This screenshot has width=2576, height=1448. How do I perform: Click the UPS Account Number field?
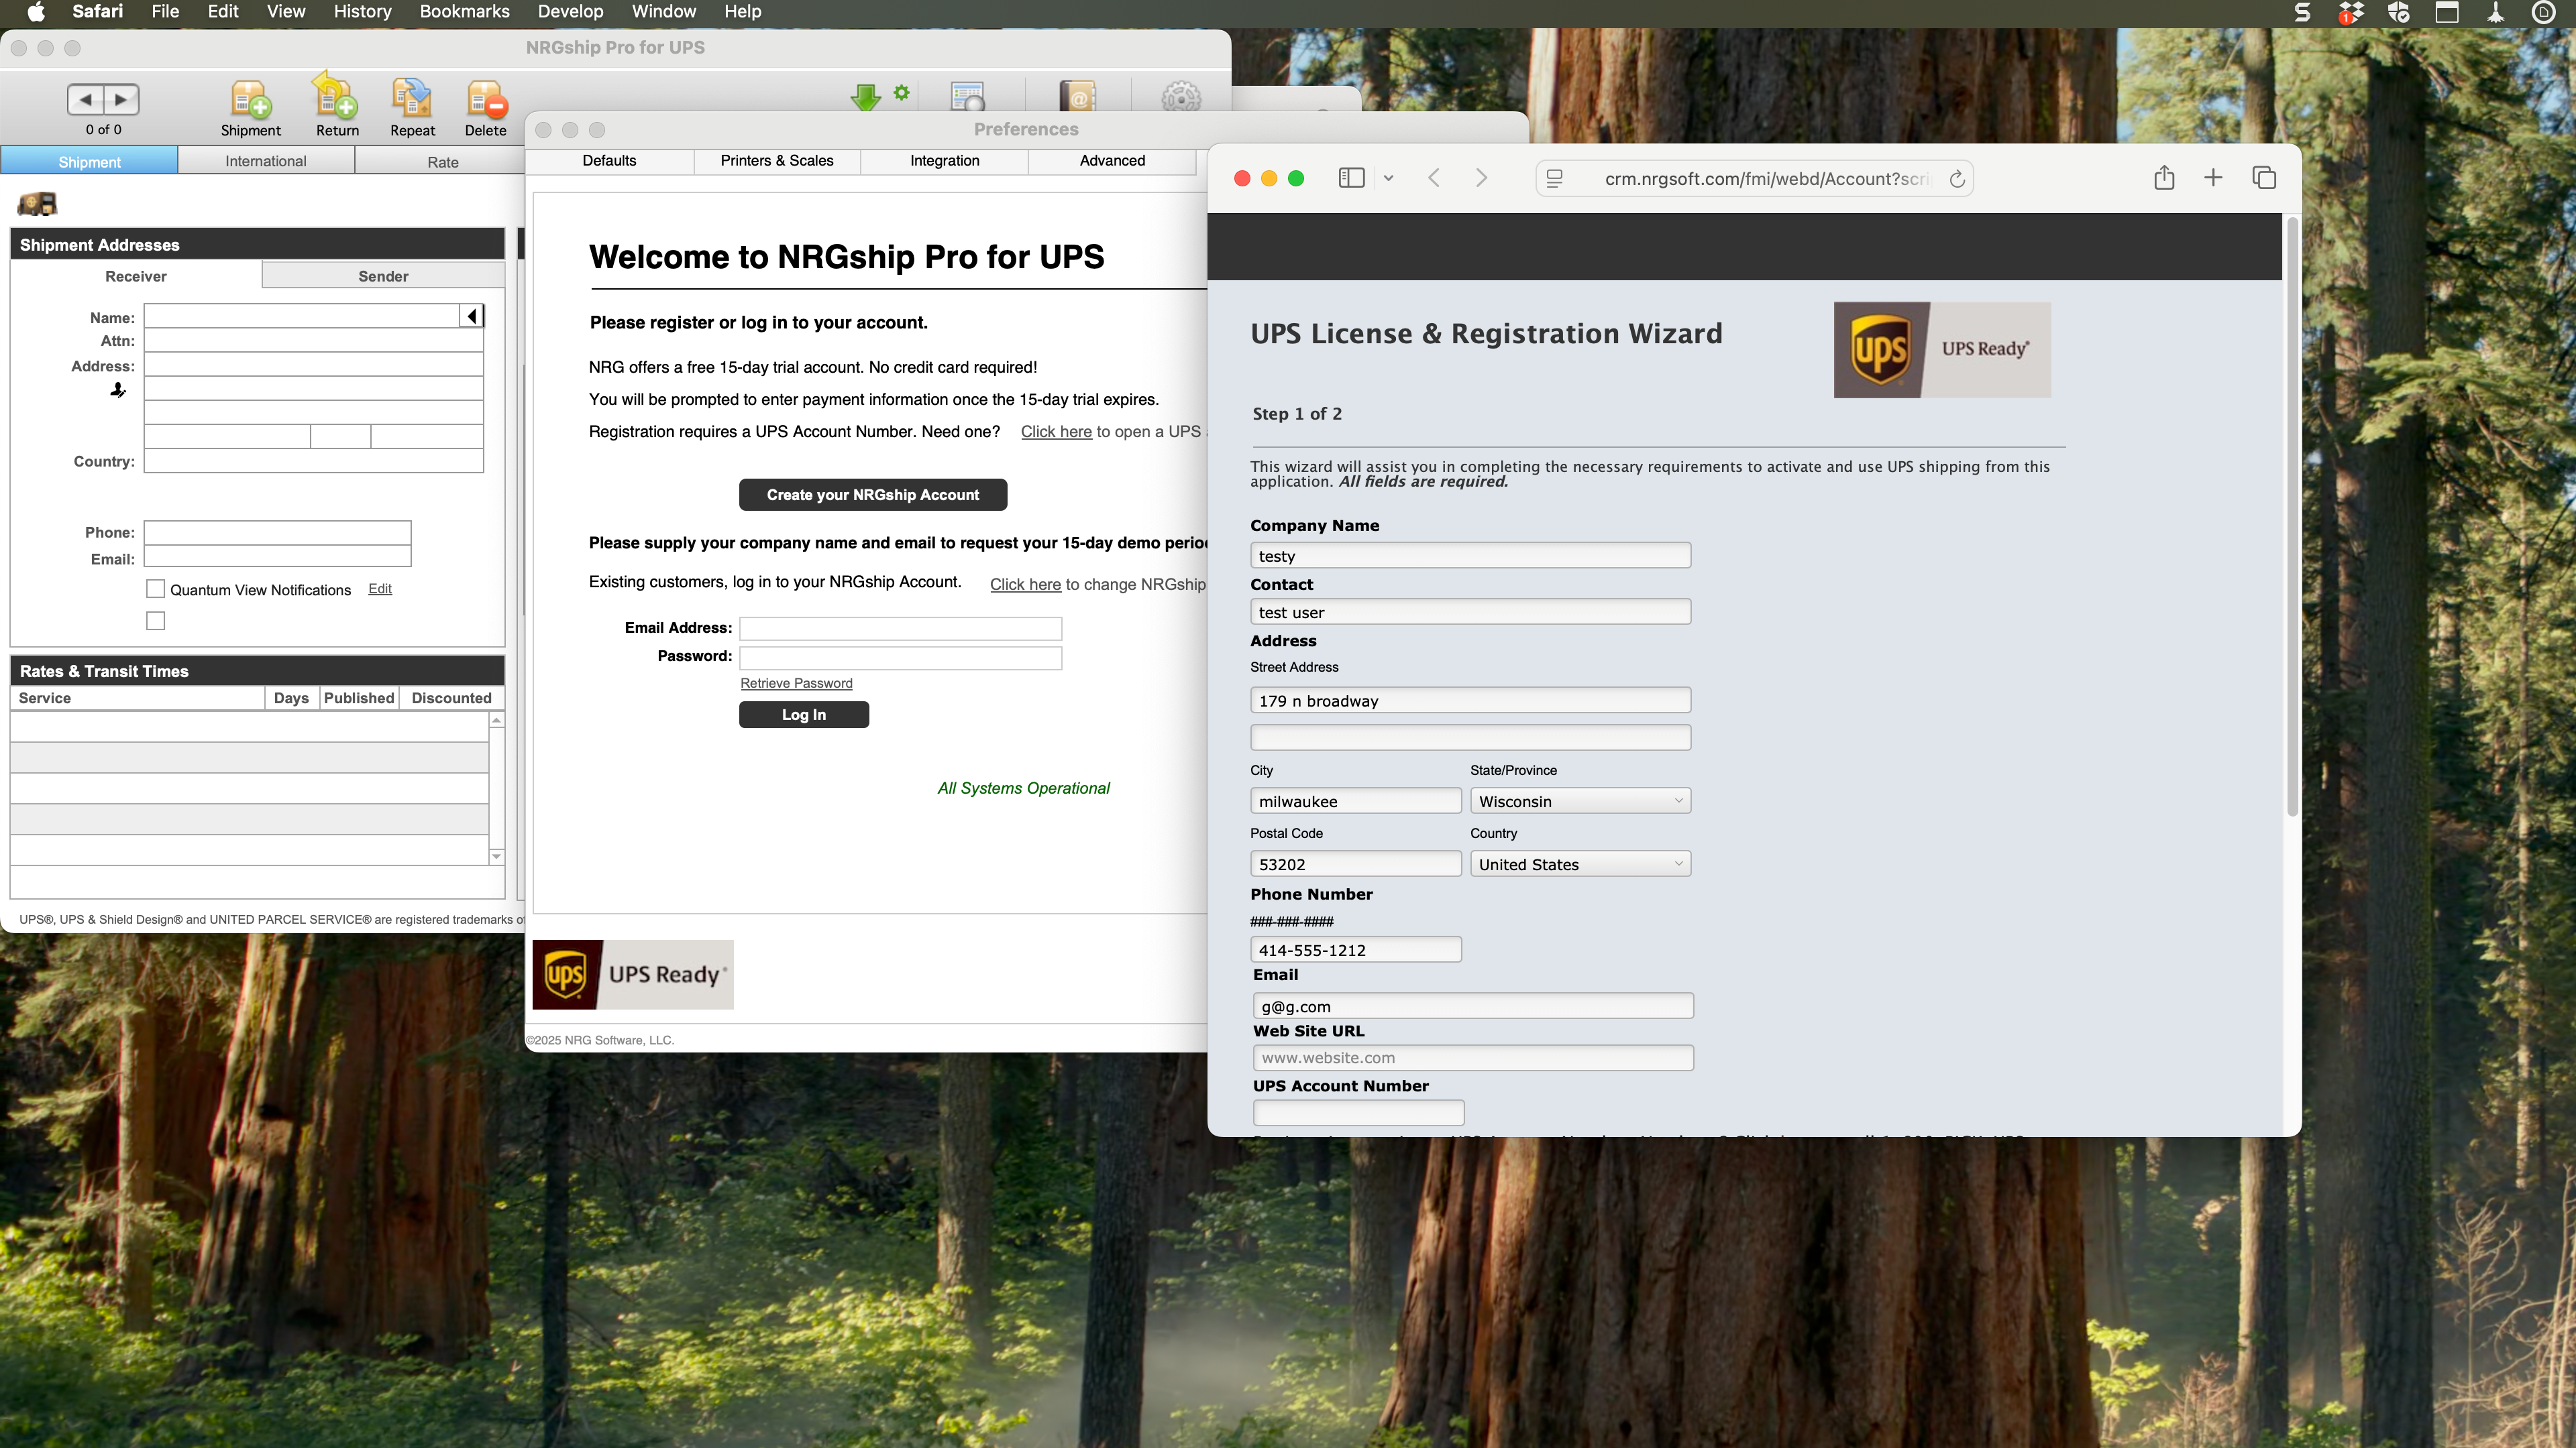click(x=1358, y=1112)
